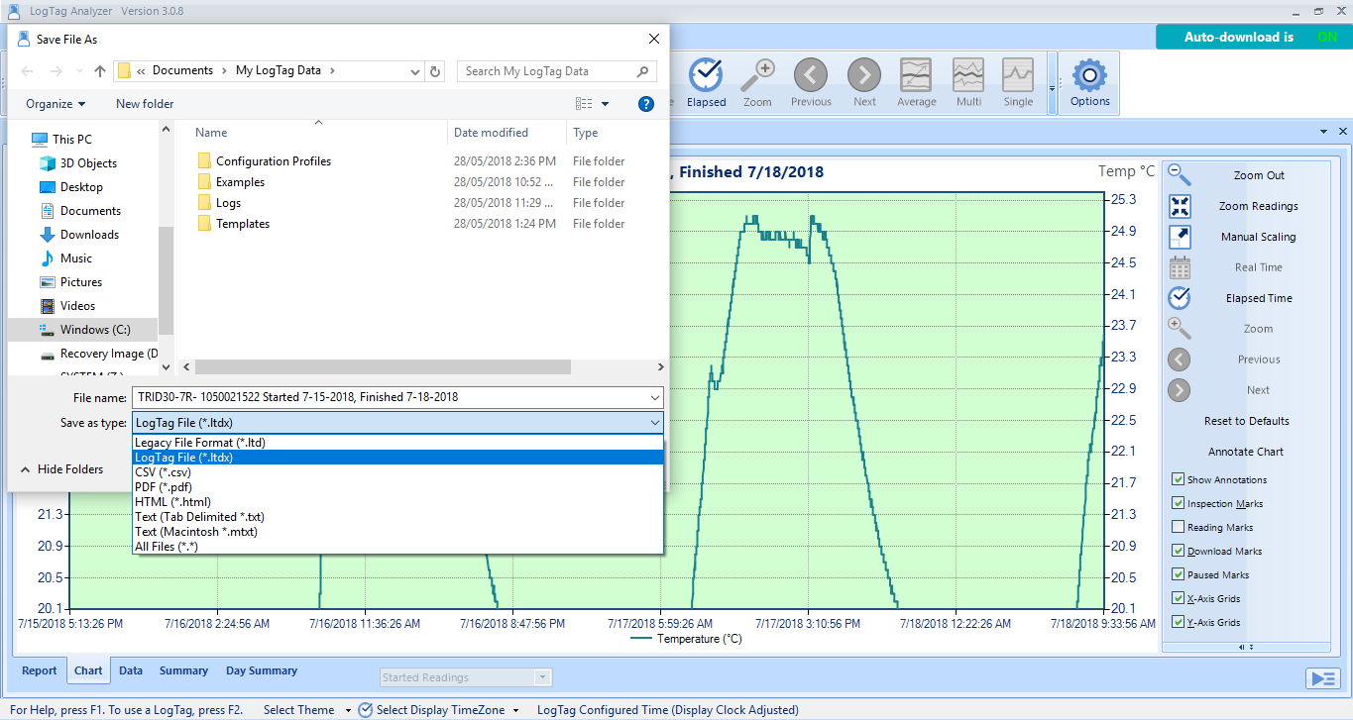Select the Average chart view icon
The height and width of the screenshot is (720, 1353).
916,77
